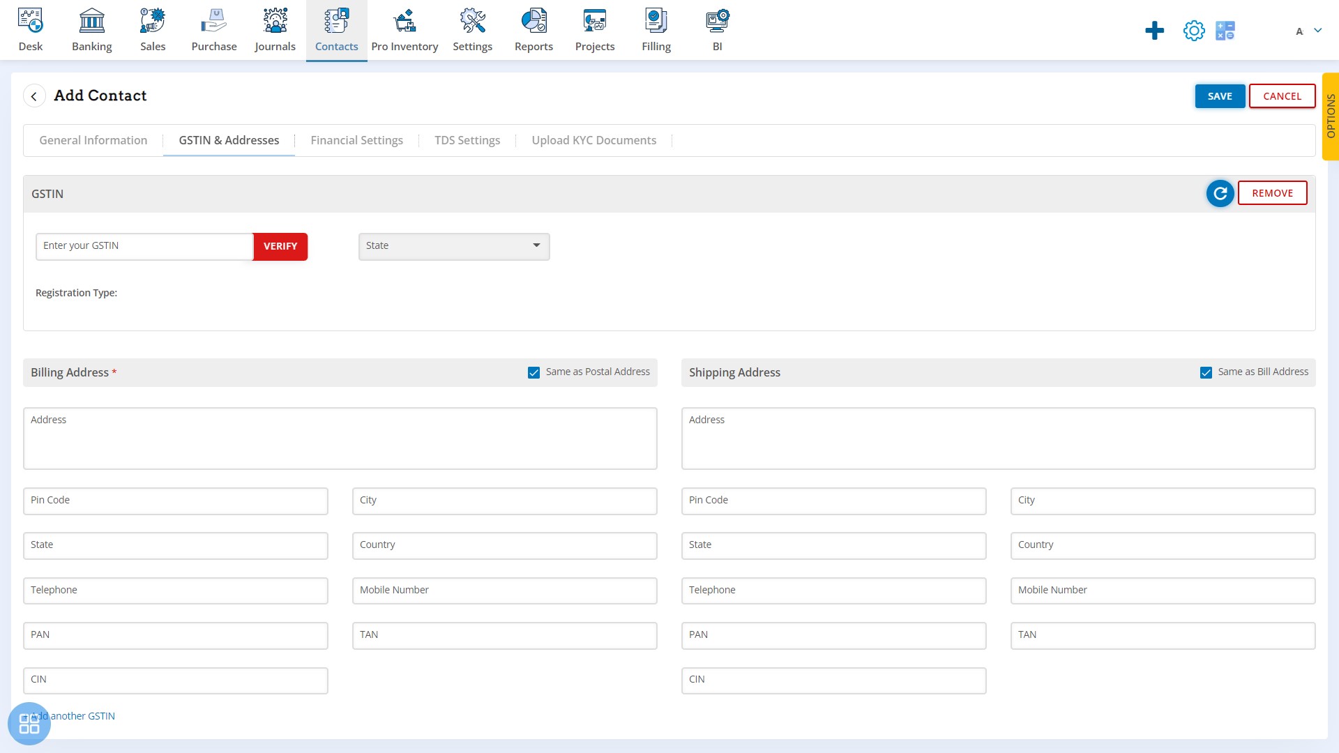This screenshot has width=1339, height=753.
Task: Focus the shipping TAN field
Action: click(1163, 636)
